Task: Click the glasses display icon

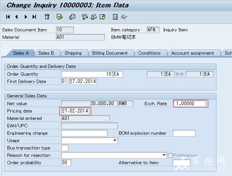Action: tap(124, 17)
